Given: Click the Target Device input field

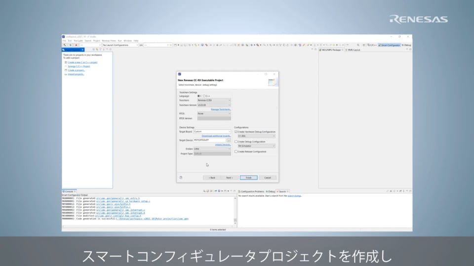Looking at the screenshot, I should click(x=210, y=140).
